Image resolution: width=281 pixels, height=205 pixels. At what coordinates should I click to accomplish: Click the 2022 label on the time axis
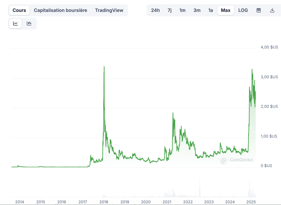click(x=188, y=202)
